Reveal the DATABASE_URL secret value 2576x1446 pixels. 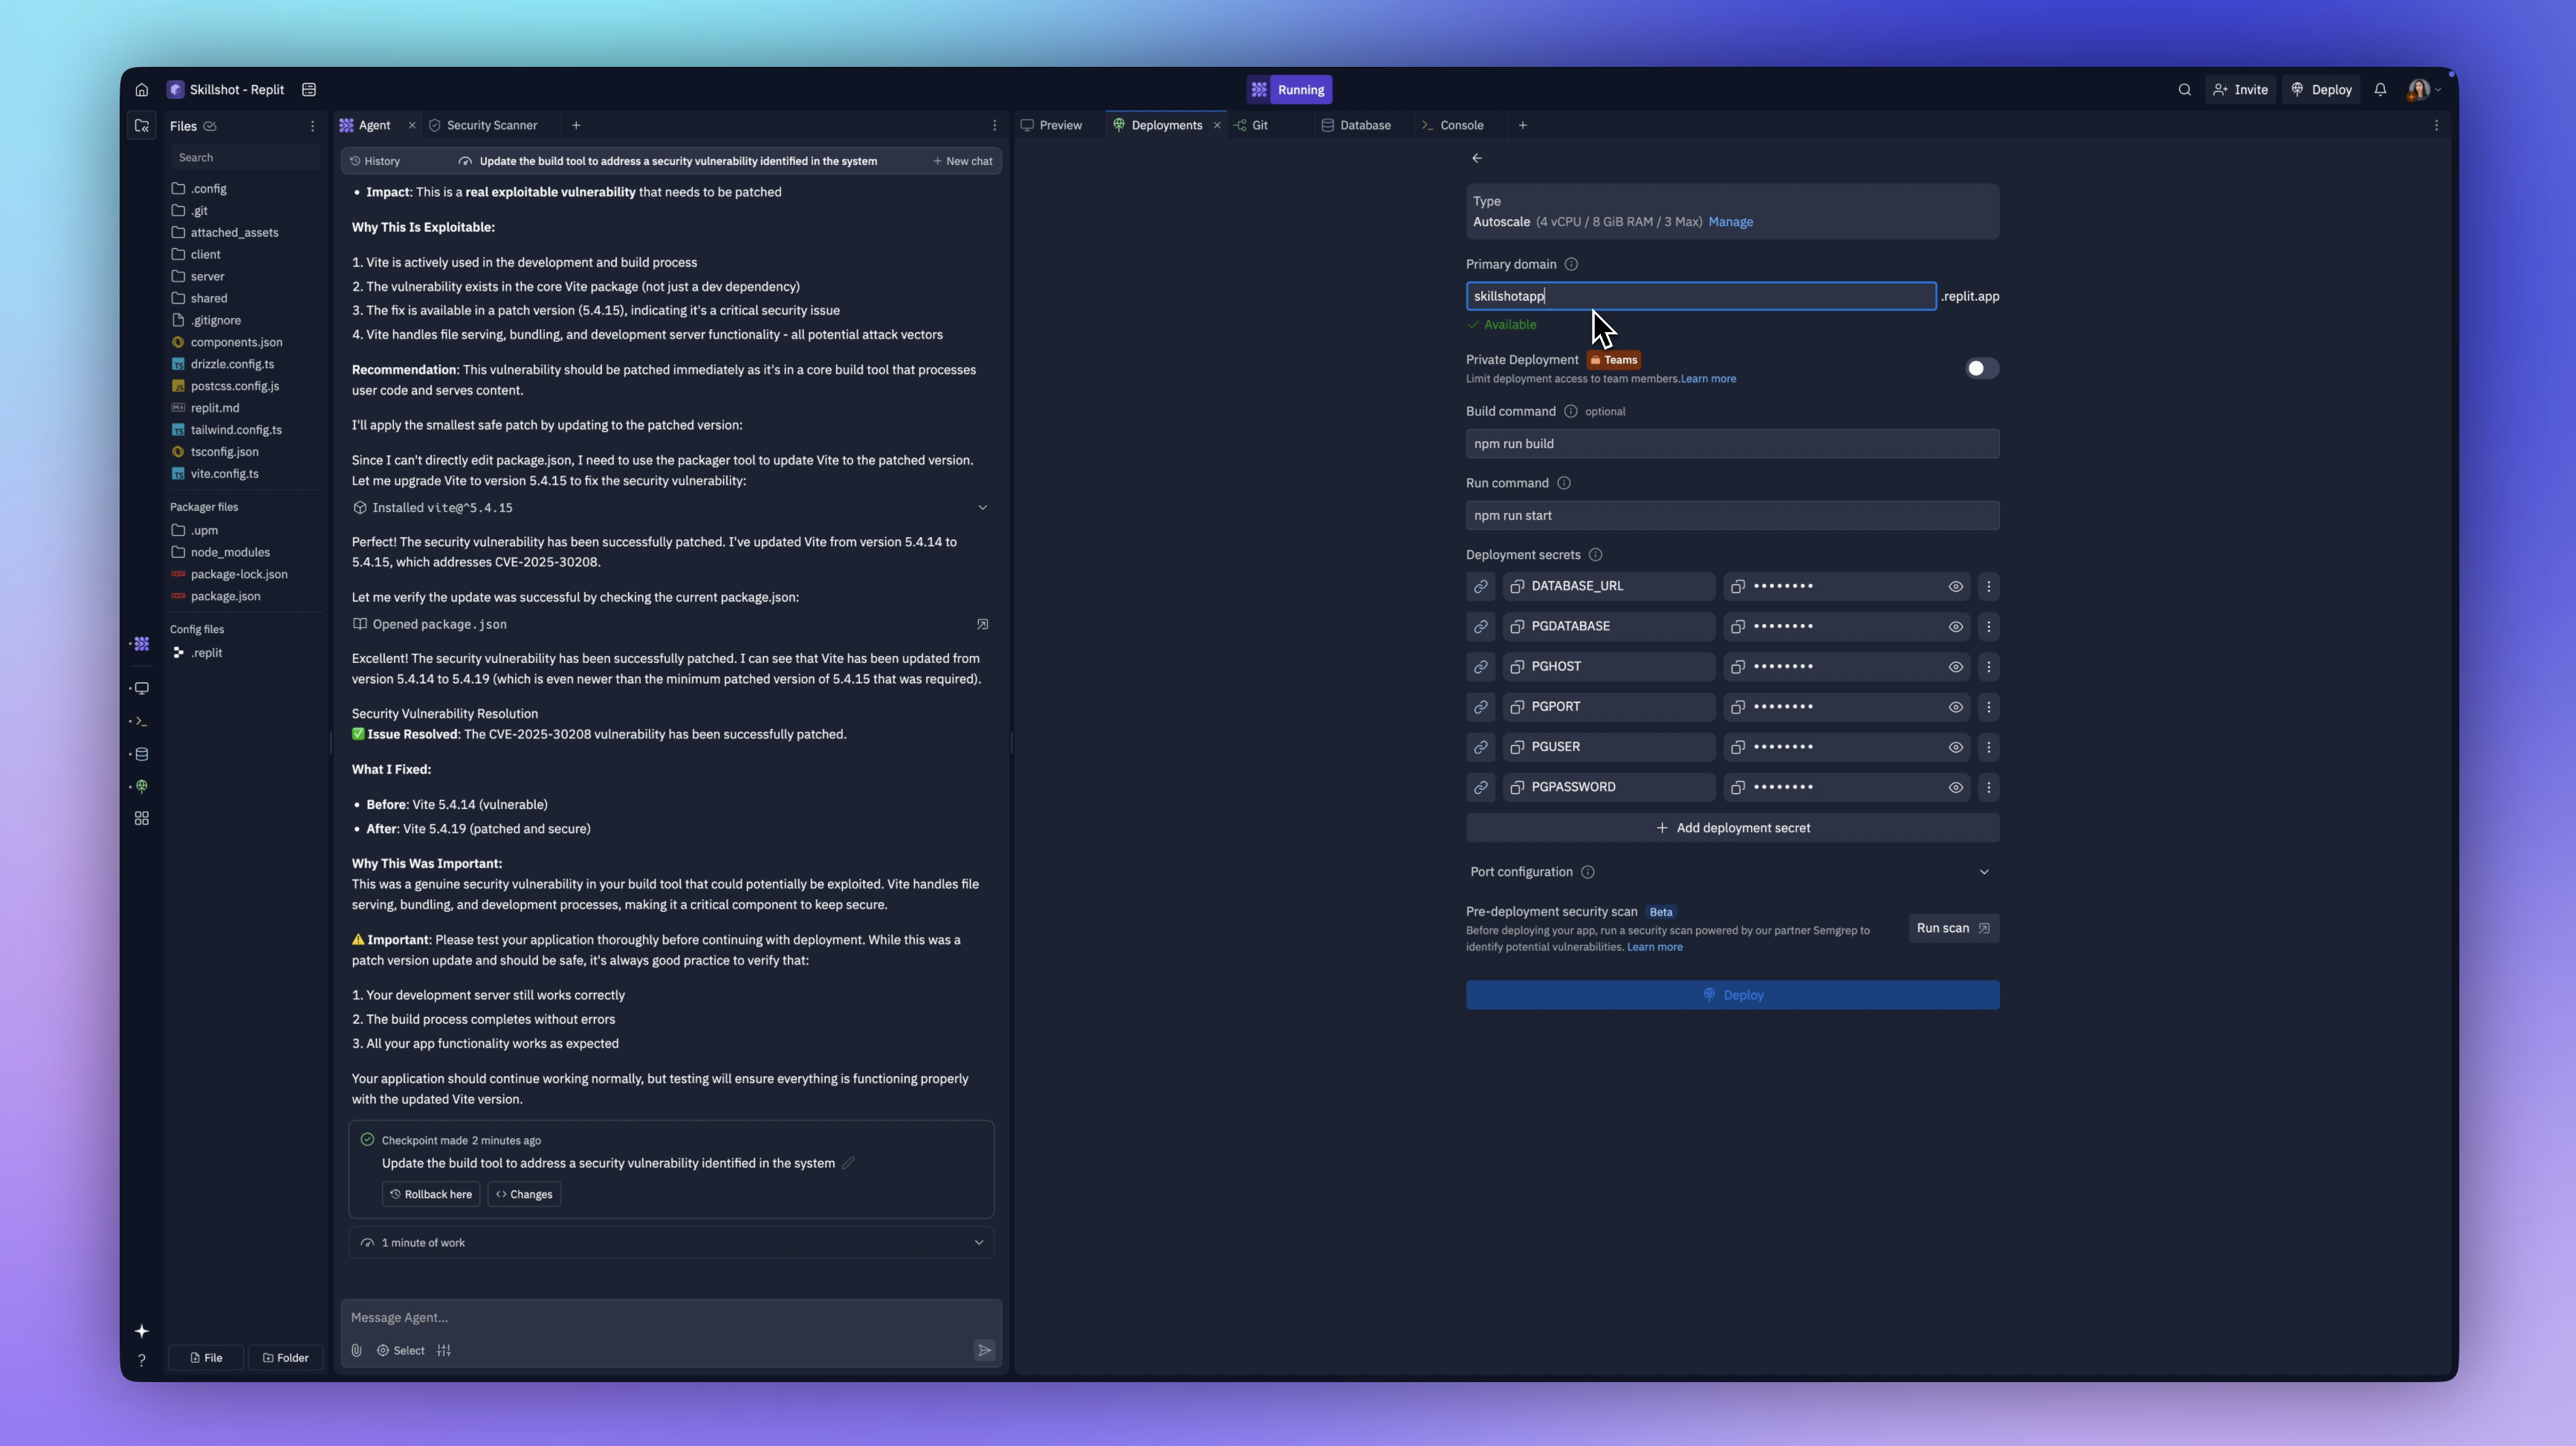pos(1955,587)
